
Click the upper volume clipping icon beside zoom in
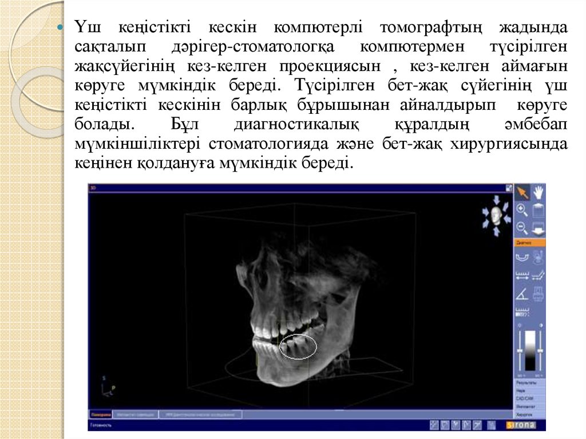coord(538,210)
